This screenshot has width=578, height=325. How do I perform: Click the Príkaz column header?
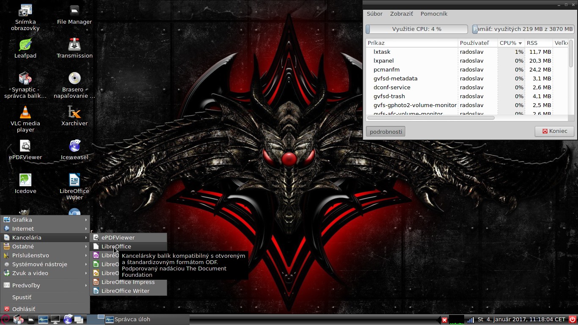[412, 43]
